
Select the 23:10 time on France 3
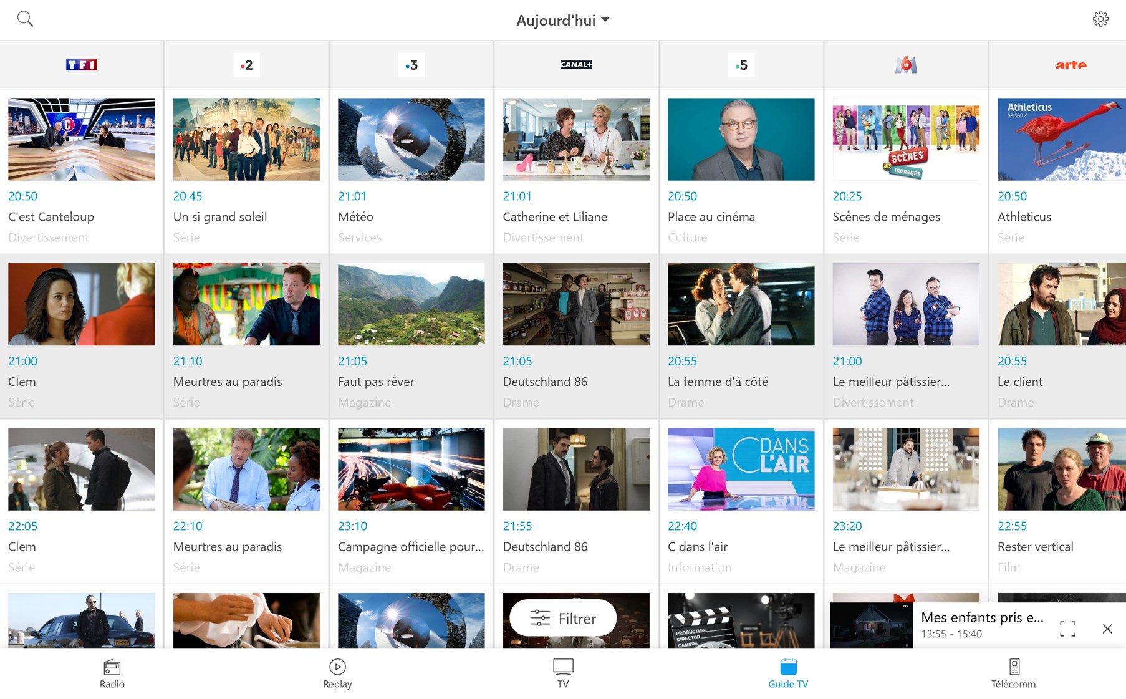tap(353, 526)
